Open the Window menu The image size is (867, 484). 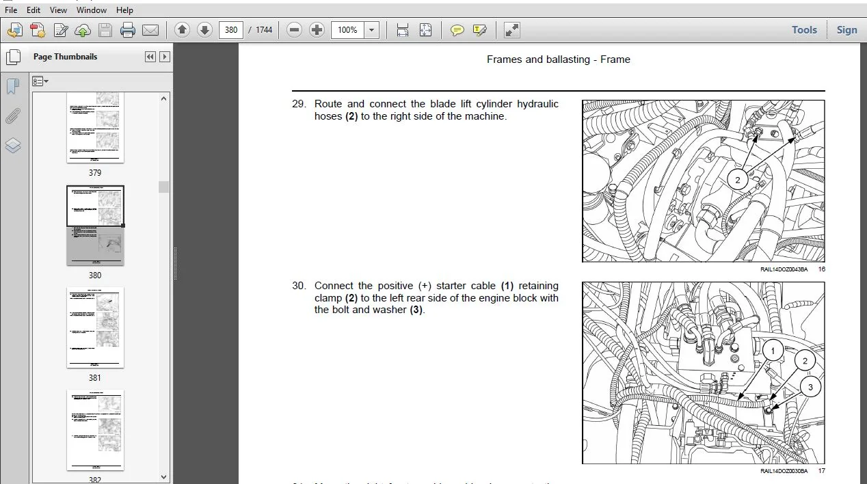92,10
